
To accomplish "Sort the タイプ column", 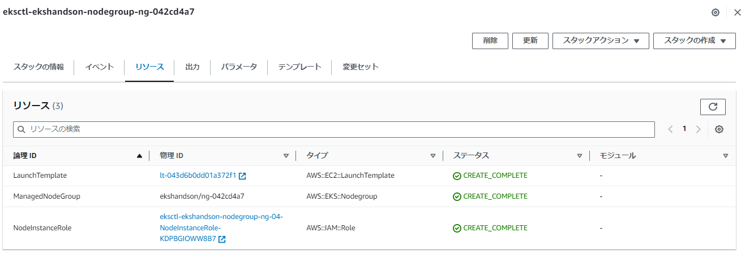I will tap(433, 156).
